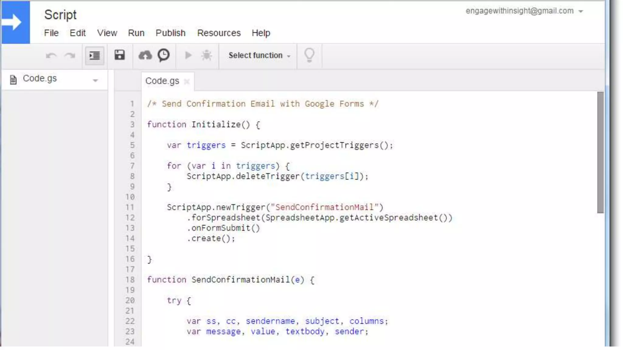Open the File menu

(x=51, y=33)
